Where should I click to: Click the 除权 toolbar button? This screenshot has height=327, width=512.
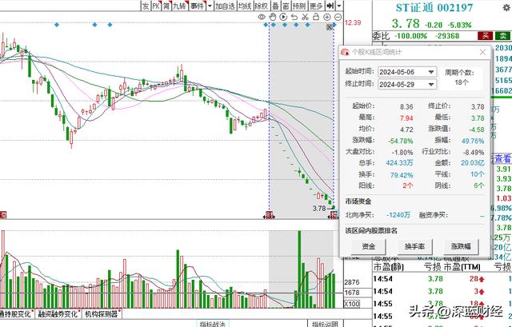262,6
